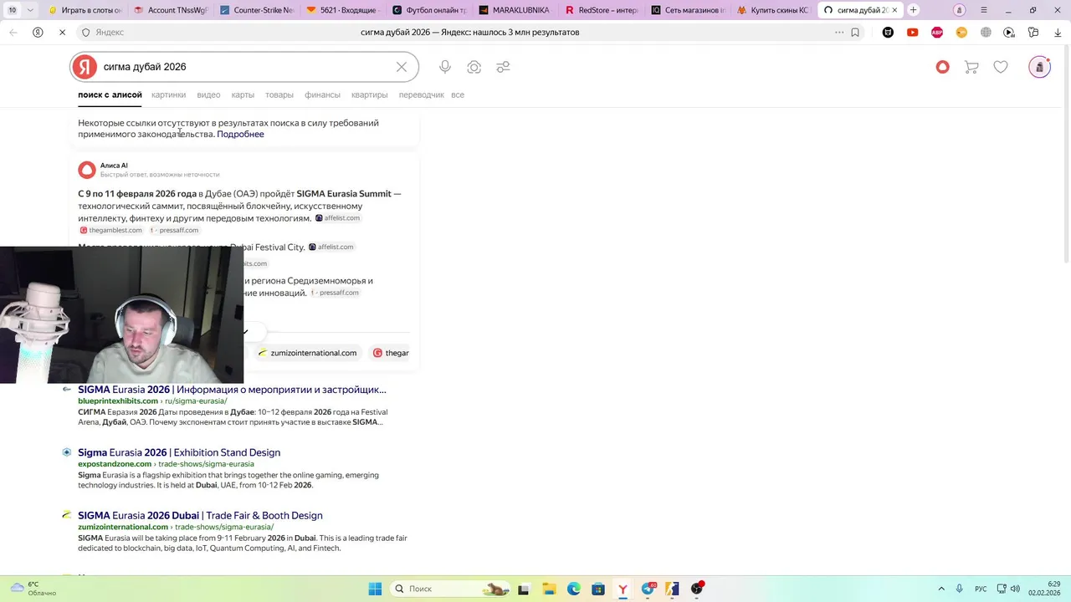Viewport: 1071px width, 602px height.
Task: Open pressaff.com source beside thegamblest.com
Action: point(174,230)
